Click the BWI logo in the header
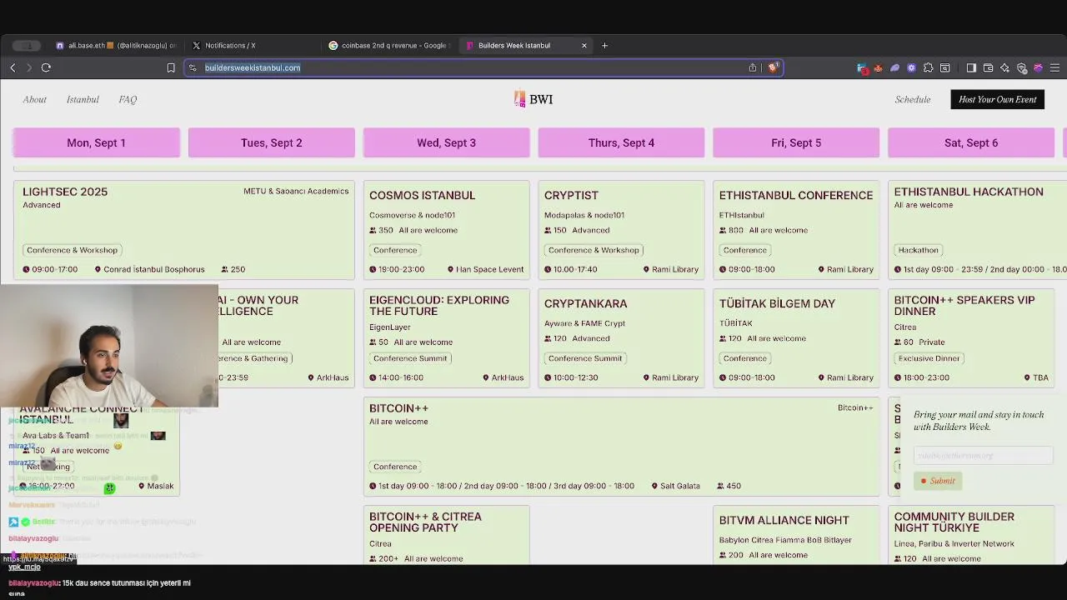Viewport: 1067px width, 600px height. pyautogui.click(x=533, y=99)
